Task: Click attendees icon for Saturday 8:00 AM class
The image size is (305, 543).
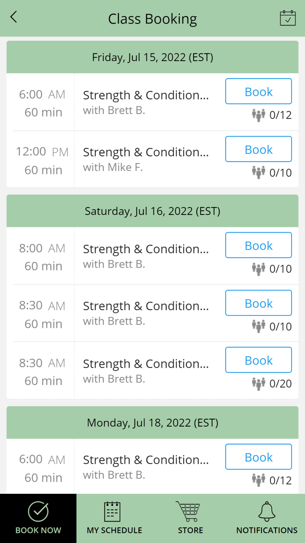Action: [x=258, y=269]
